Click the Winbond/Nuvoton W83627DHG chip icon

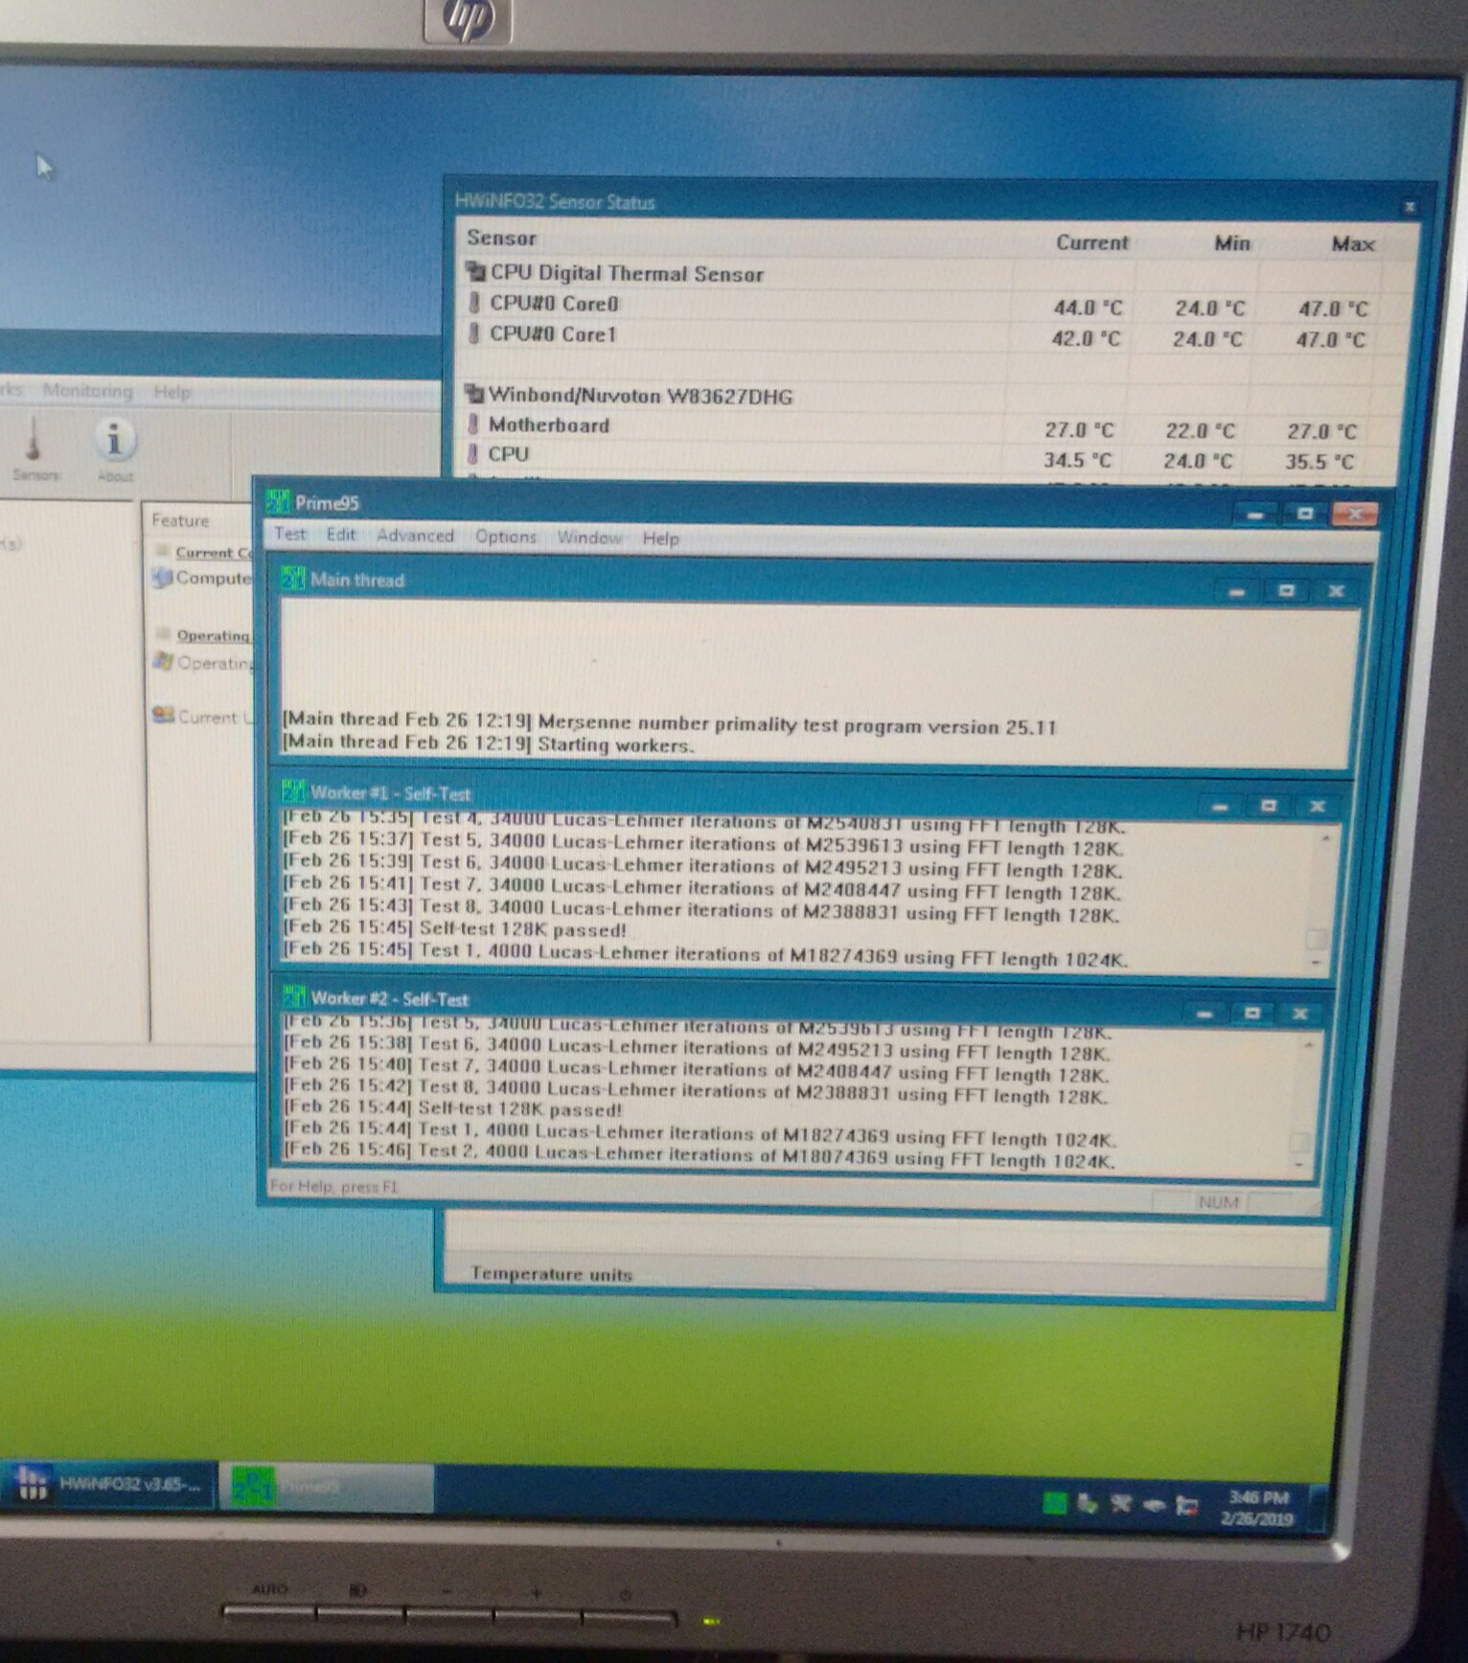click(x=473, y=394)
